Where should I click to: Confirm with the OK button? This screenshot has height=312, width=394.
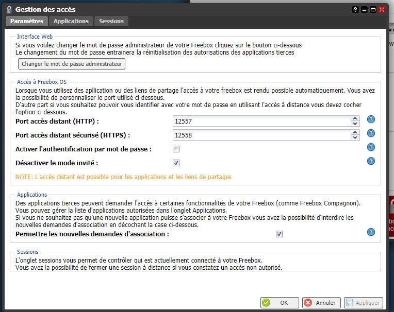280,303
